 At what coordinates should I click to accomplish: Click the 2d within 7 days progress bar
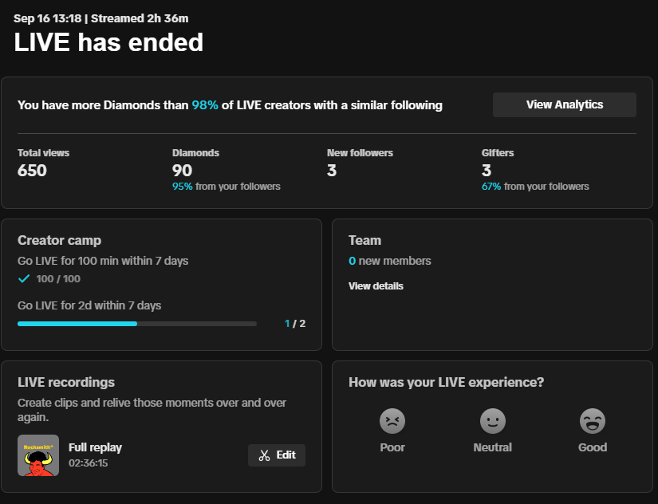click(x=137, y=324)
